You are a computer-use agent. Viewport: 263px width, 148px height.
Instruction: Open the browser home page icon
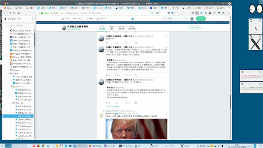18,13
